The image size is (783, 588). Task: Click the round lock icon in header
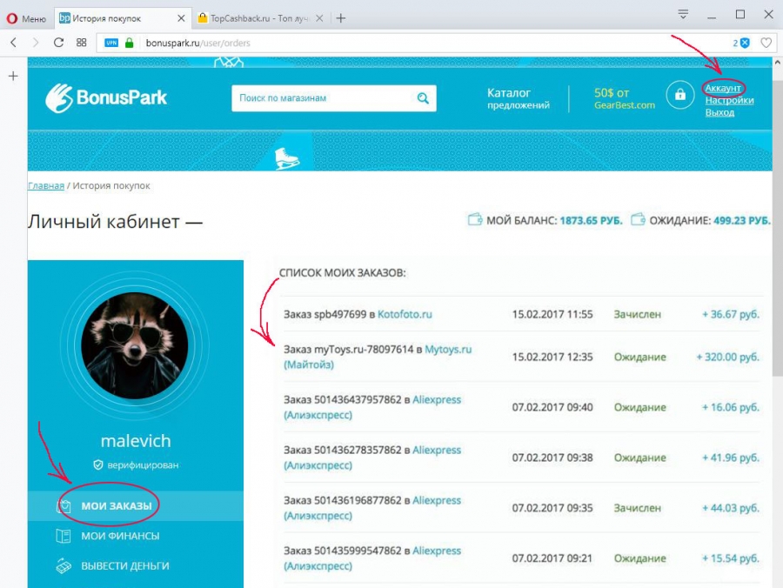point(680,94)
